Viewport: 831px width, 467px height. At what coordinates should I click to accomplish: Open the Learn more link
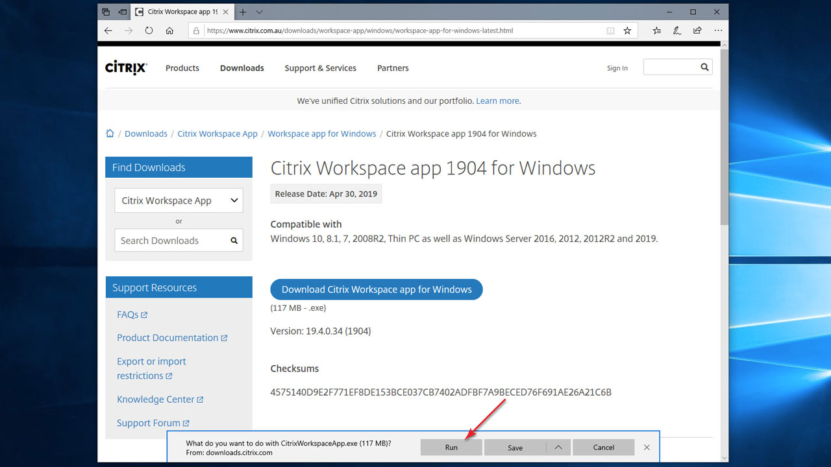click(x=497, y=101)
